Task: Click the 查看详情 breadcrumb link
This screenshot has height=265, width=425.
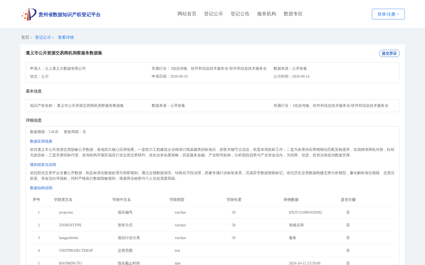Action: [66, 37]
